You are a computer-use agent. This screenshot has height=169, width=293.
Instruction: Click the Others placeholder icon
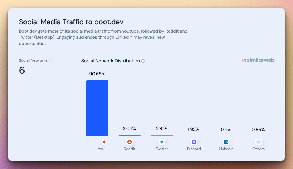[x=259, y=142]
